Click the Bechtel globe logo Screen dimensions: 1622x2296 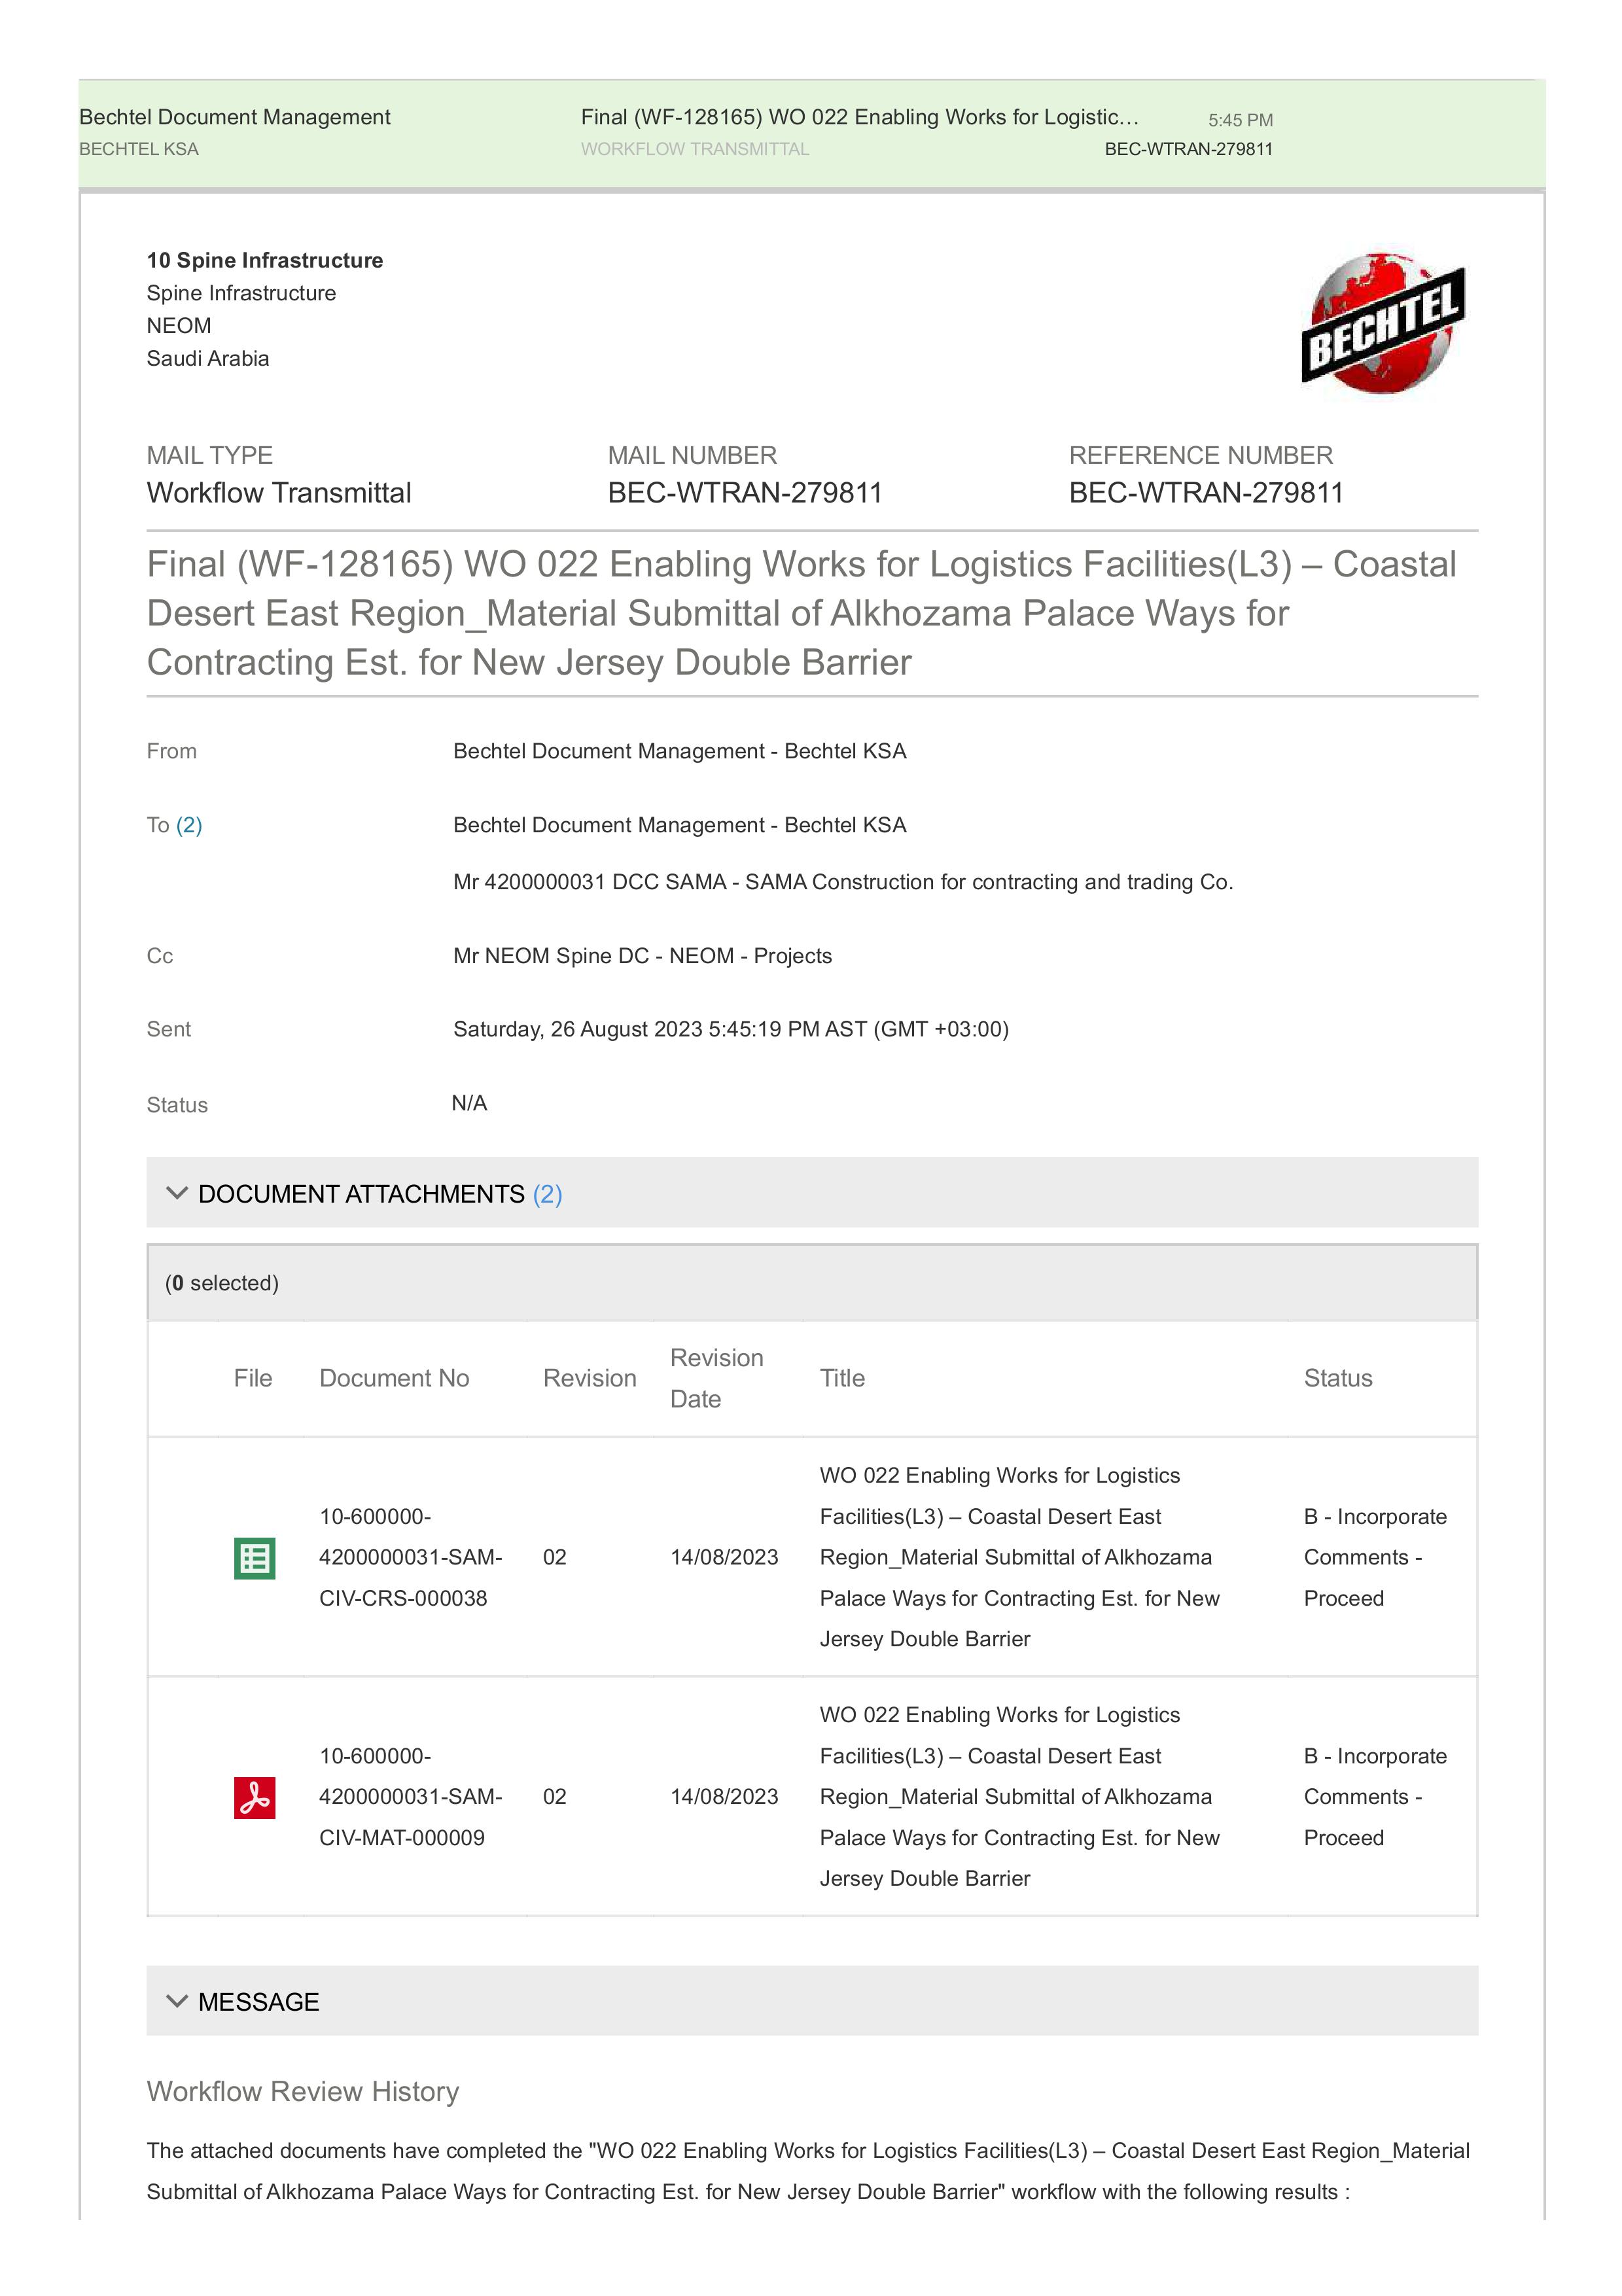click(1383, 323)
